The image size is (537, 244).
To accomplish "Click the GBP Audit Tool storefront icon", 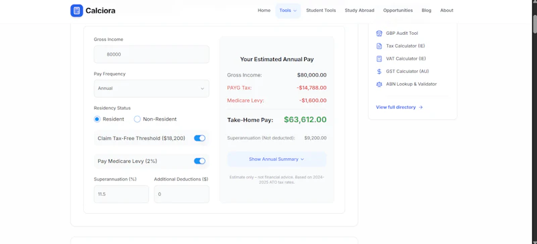I will pos(379,34).
